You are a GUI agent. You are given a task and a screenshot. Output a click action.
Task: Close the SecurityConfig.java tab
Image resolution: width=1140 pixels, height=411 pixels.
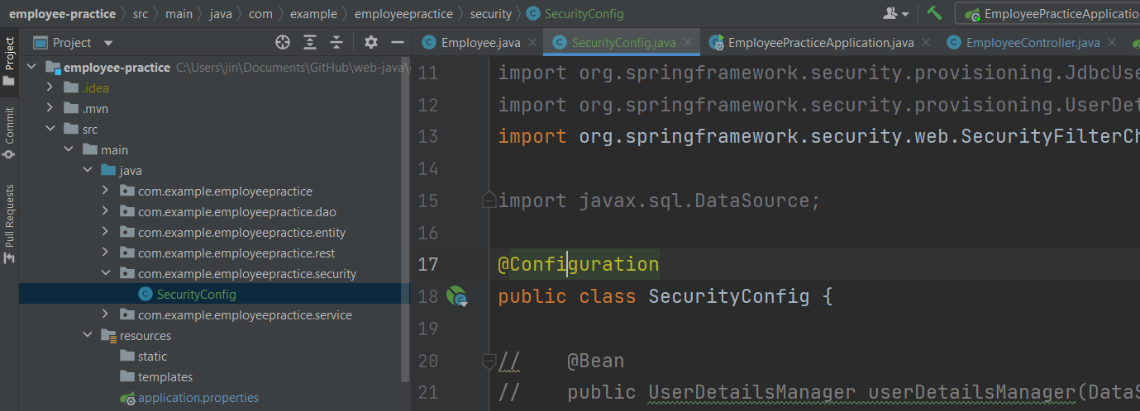click(688, 43)
